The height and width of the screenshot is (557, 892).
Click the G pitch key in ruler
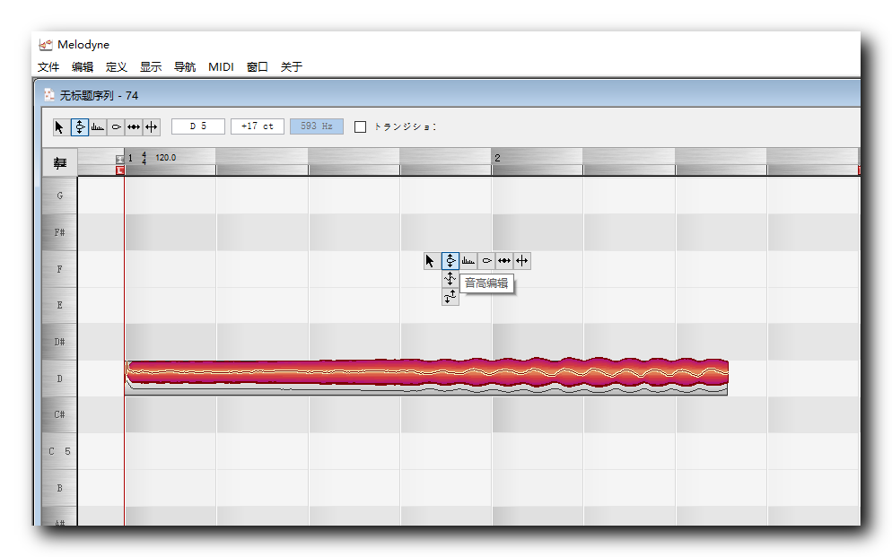[60, 196]
